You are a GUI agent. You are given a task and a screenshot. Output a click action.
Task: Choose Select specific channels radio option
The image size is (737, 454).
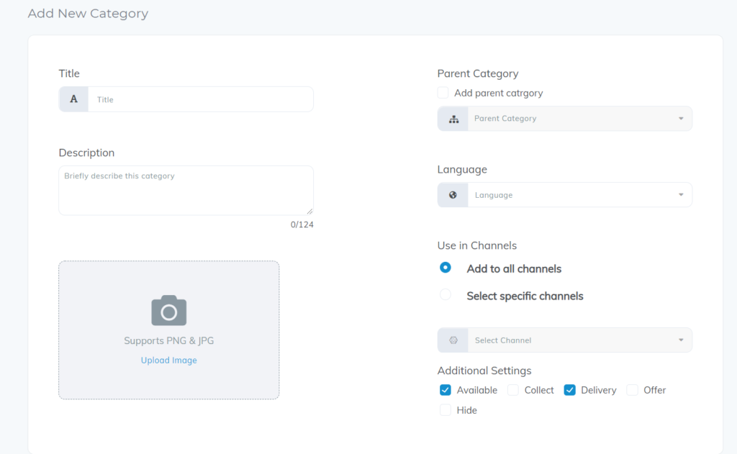click(445, 295)
